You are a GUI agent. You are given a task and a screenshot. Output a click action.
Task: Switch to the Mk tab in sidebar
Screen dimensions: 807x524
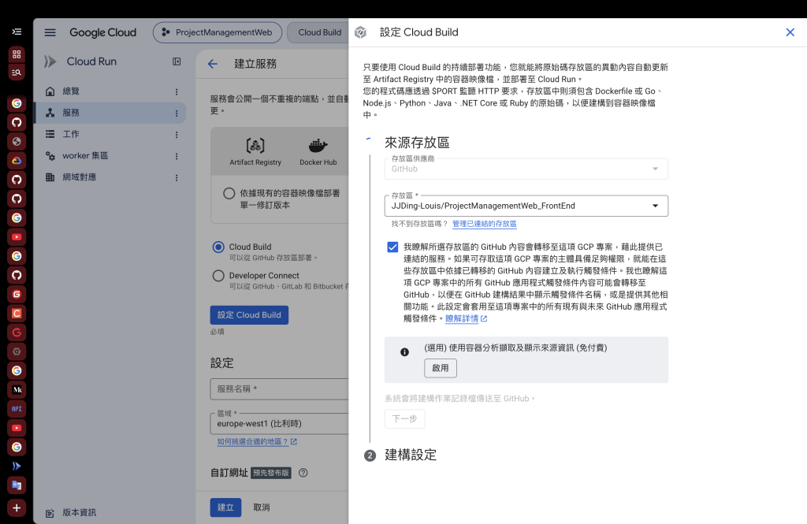[17, 390]
